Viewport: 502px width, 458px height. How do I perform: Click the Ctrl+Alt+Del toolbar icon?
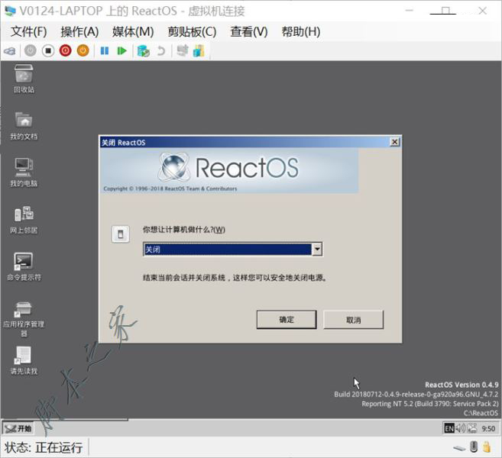10,51
